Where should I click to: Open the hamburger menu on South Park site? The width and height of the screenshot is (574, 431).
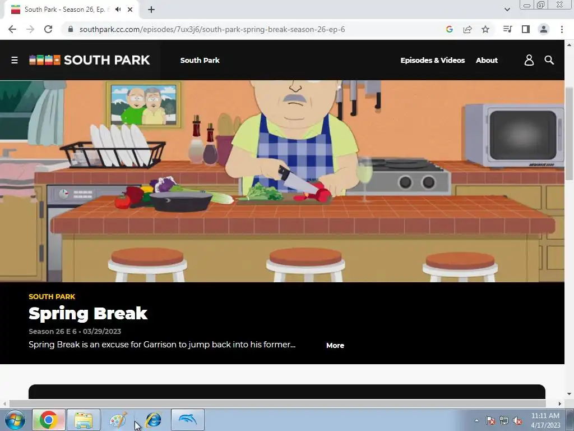tap(14, 60)
